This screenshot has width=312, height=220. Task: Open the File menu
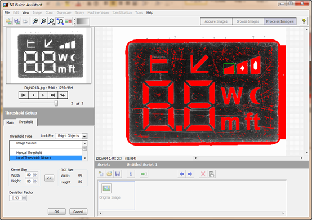(7, 12)
